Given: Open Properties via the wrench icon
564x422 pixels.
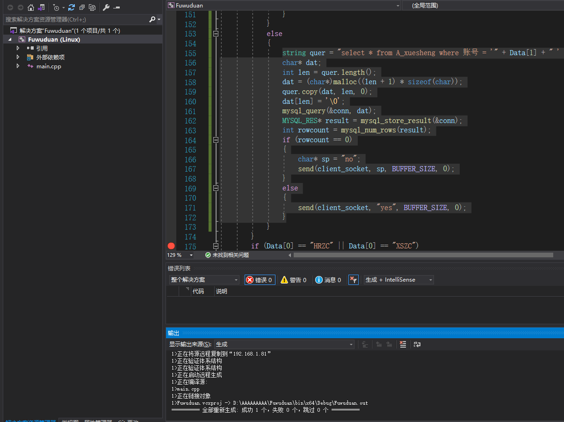Looking at the screenshot, I should pyautogui.click(x=107, y=7).
